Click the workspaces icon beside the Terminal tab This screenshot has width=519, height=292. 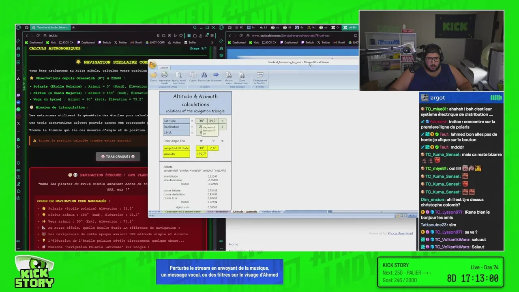tap(26, 28)
